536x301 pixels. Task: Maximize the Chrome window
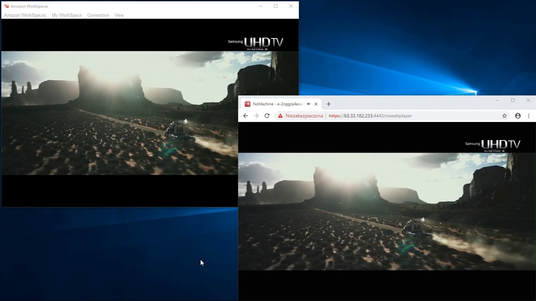[513, 100]
